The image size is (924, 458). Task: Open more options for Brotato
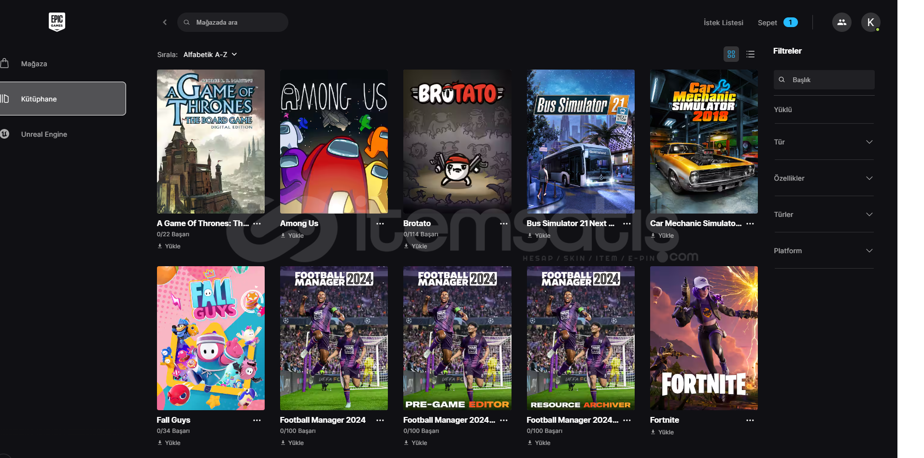coord(504,224)
